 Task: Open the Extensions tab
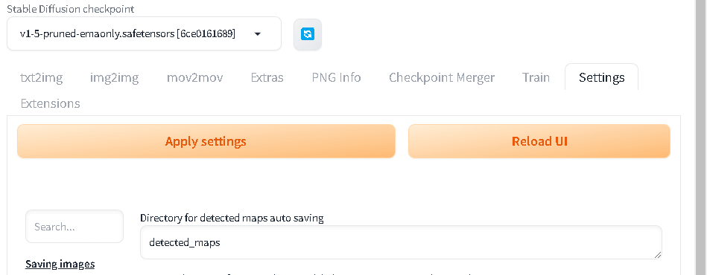[x=51, y=103]
